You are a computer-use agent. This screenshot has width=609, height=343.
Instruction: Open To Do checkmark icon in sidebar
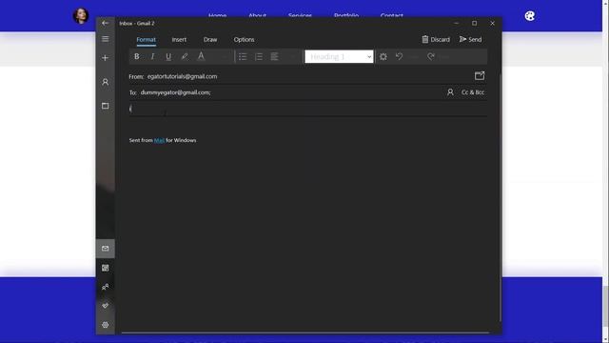pyautogui.click(x=106, y=306)
